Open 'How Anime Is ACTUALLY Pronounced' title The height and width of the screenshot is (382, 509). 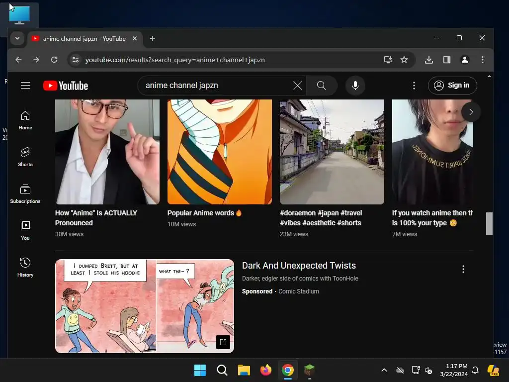click(x=96, y=218)
